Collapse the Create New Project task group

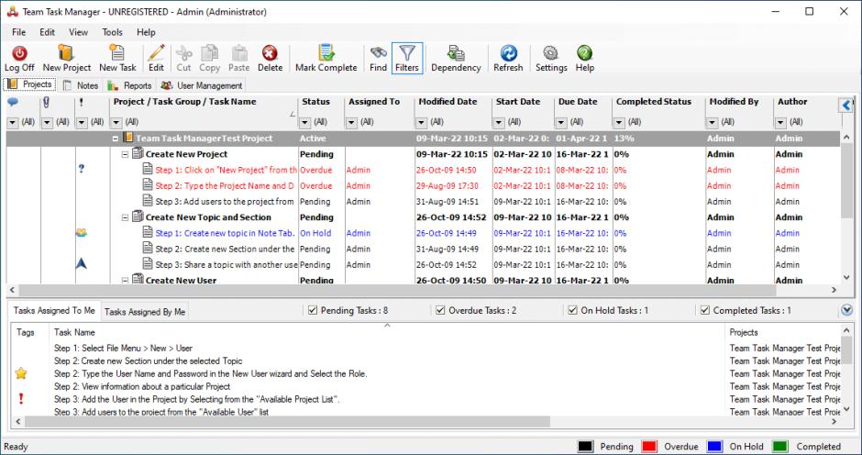click(x=127, y=154)
